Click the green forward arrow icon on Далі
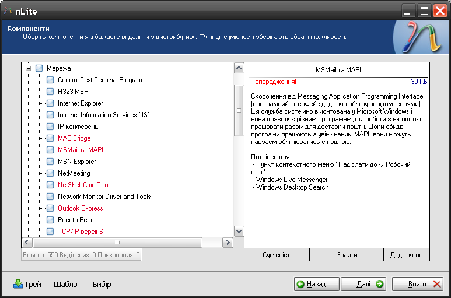 point(380,284)
